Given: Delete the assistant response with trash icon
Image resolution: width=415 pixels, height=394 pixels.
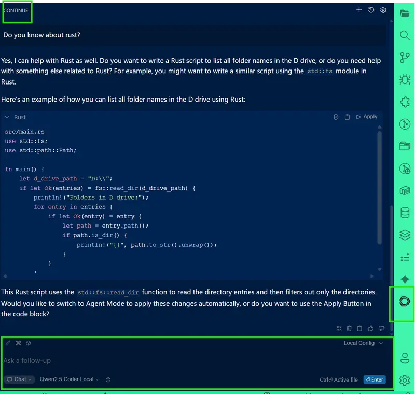Looking at the screenshot, I should [349, 328].
